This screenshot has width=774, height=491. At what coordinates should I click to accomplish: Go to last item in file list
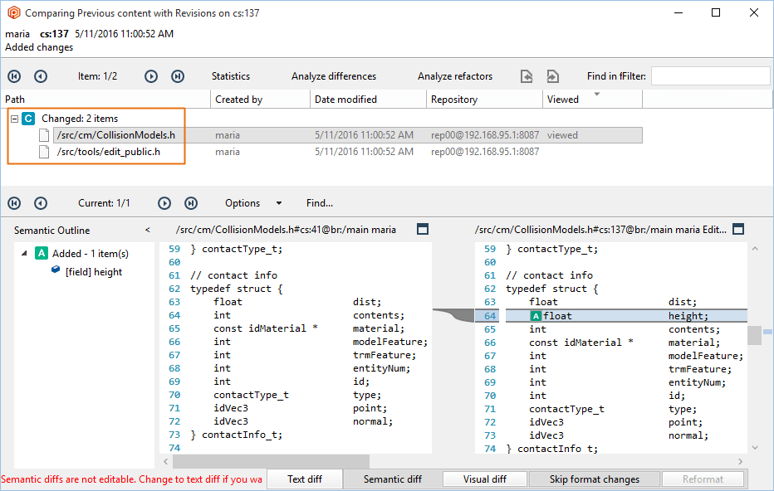coord(178,76)
